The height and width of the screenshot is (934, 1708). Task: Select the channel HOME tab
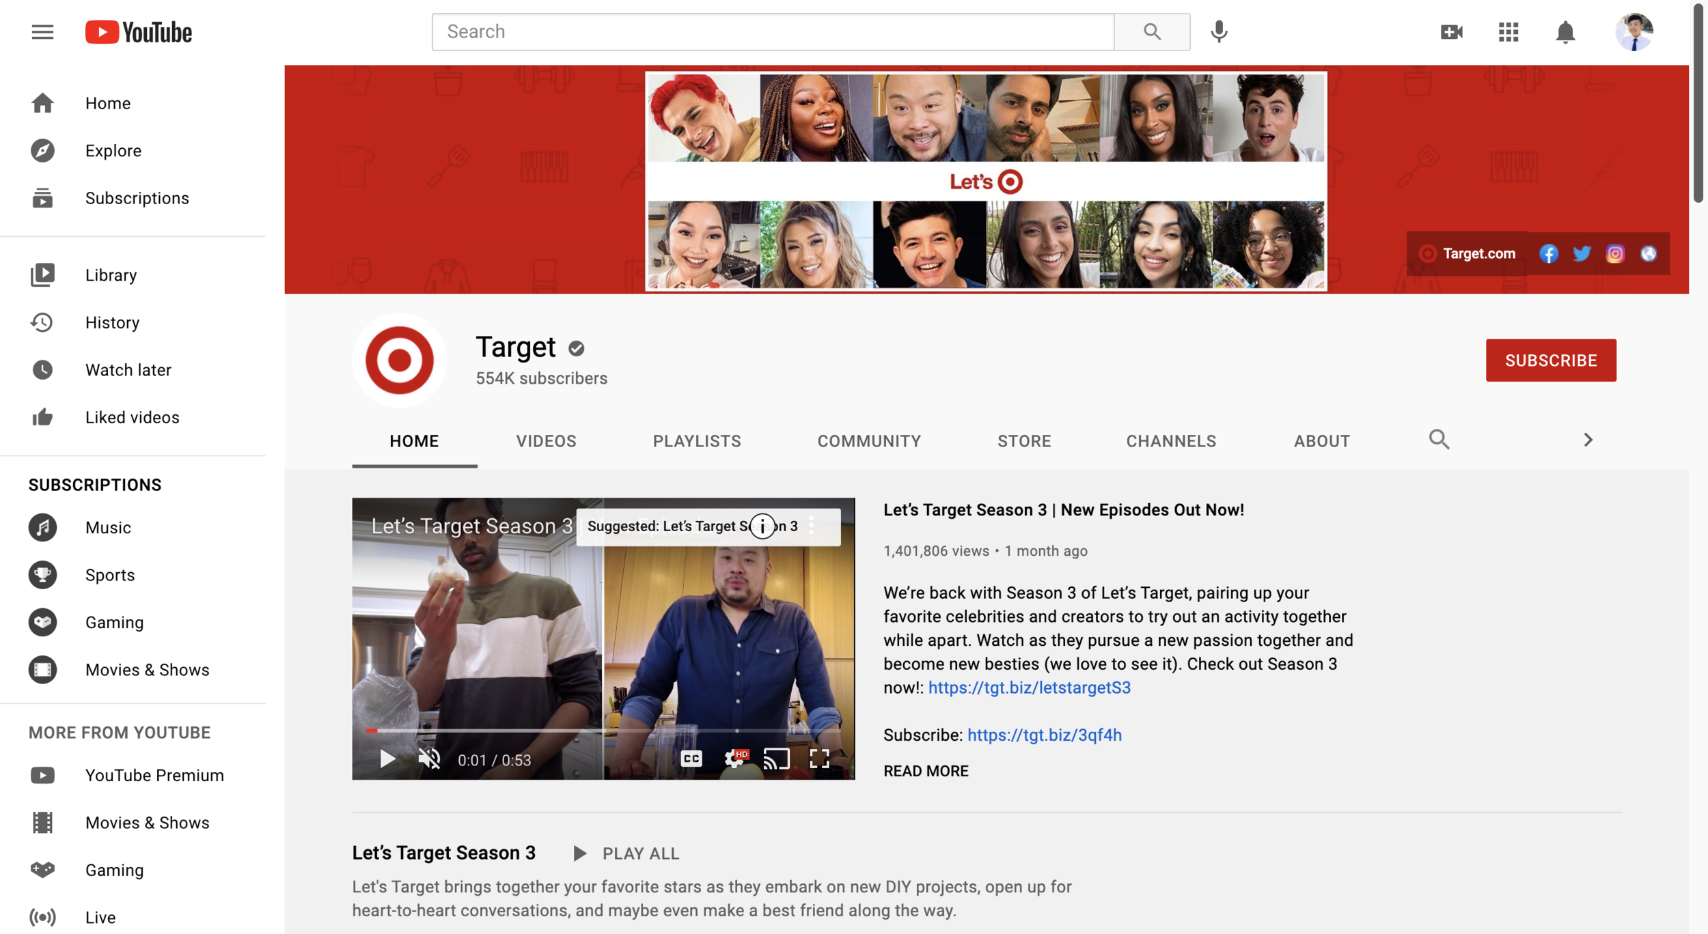pos(414,441)
